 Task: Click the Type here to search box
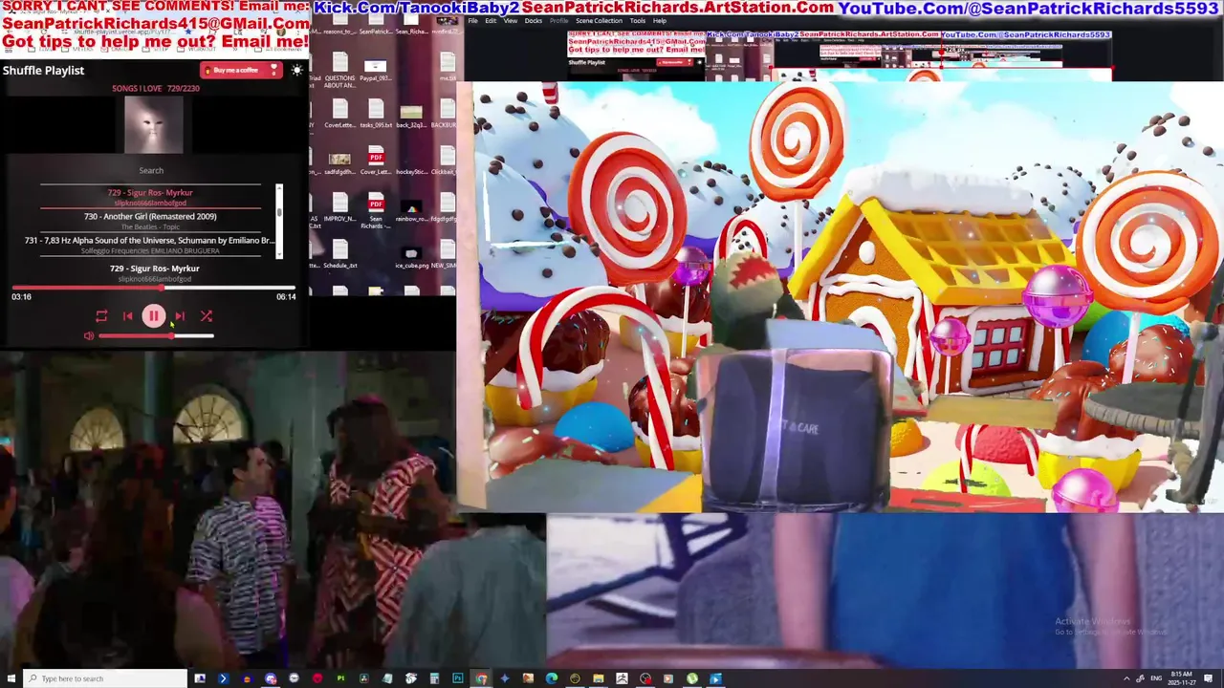[x=105, y=678]
